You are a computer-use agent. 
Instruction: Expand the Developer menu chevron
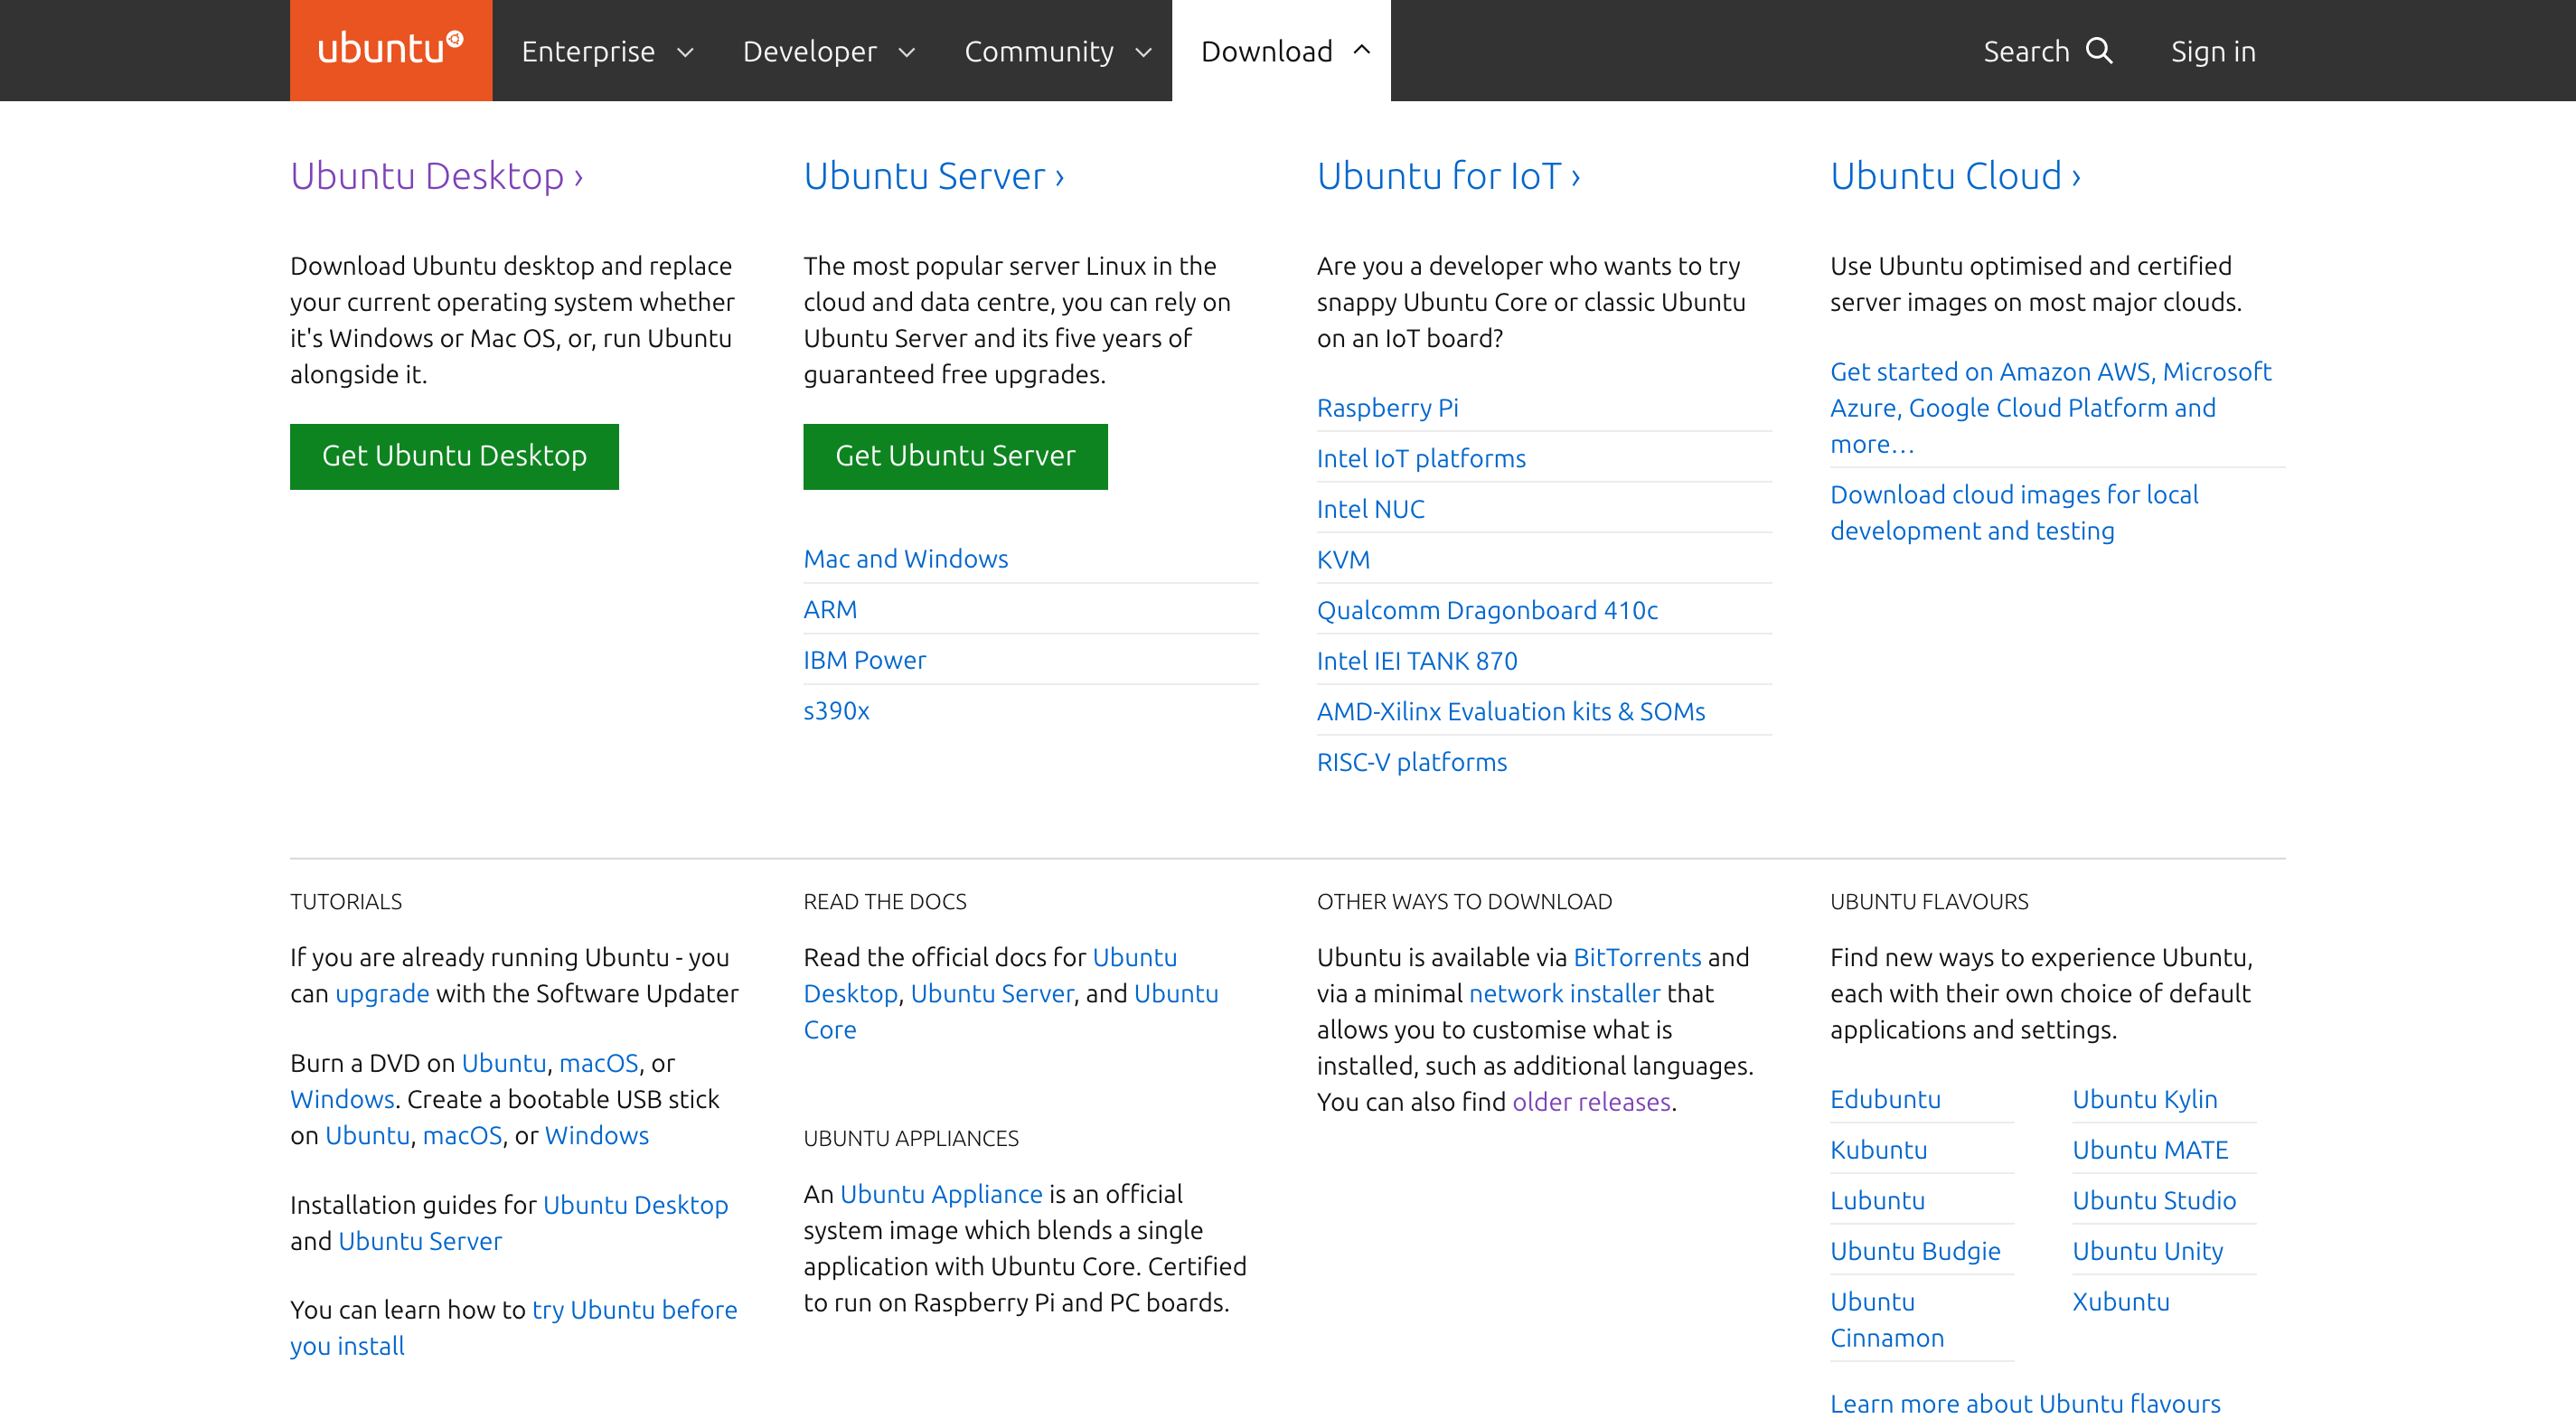pyautogui.click(x=907, y=52)
